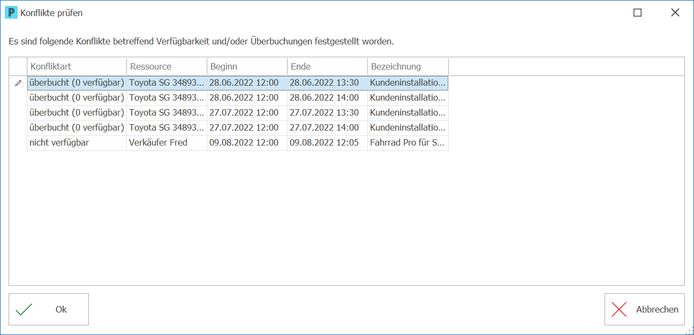Click Kundeninstallatio... in the 28.06.2022 13:30 row
The image size is (694, 335).
coord(408,83)
